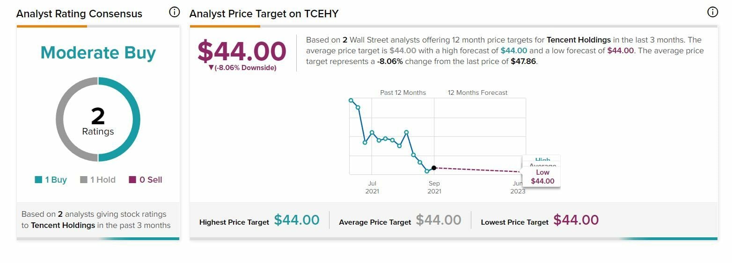Click the Sep 2021 axis label
Screen dimensions: 732x263
pos(434,187)
